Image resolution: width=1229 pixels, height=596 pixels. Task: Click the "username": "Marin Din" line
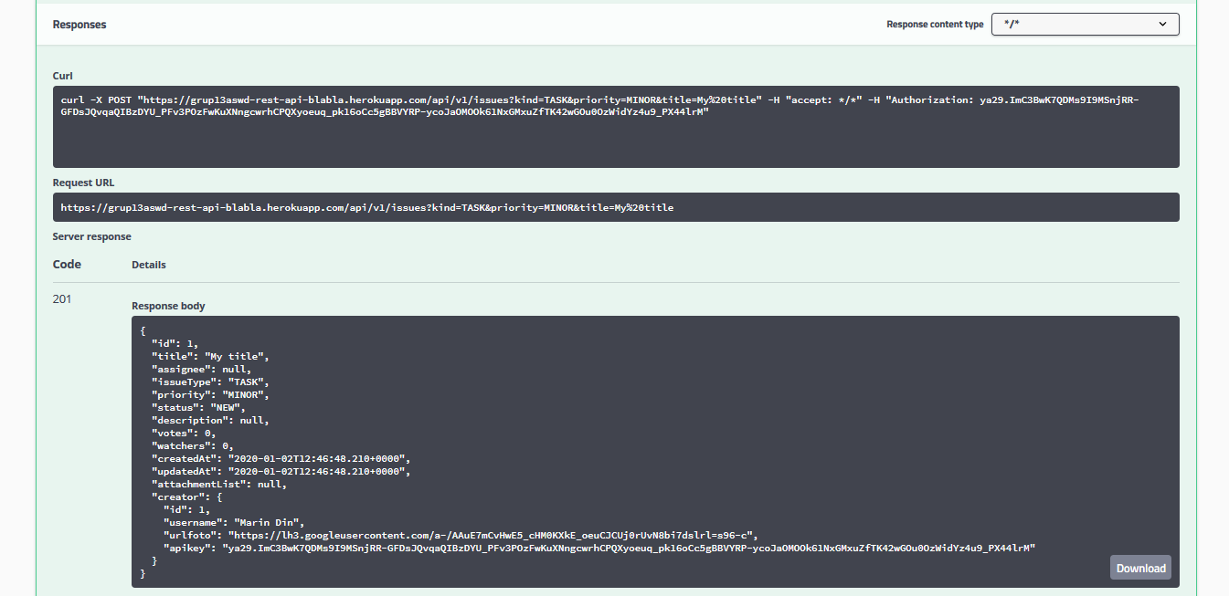233,522
